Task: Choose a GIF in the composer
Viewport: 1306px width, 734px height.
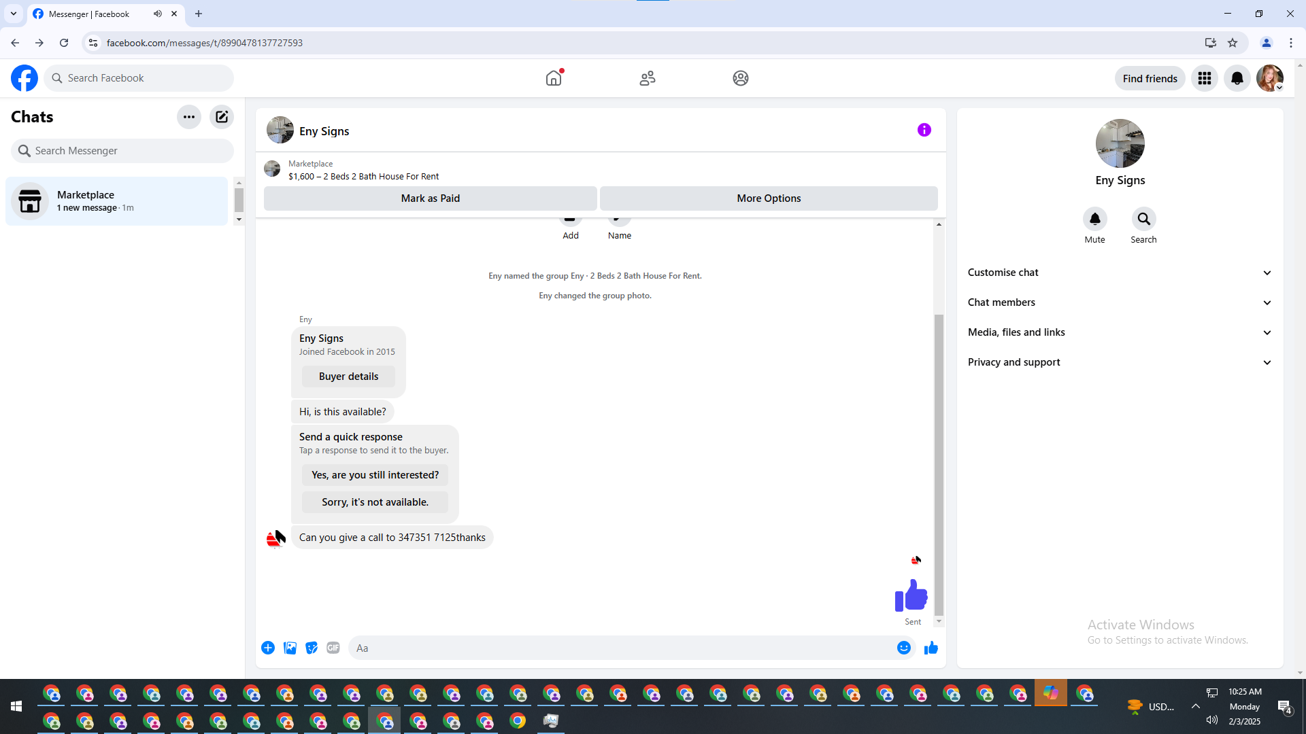Action: pyautogui.click(x=333, y=648)
